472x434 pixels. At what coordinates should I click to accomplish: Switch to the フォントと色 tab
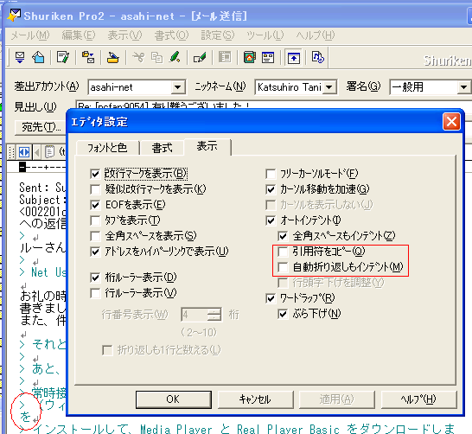[107, 148]
